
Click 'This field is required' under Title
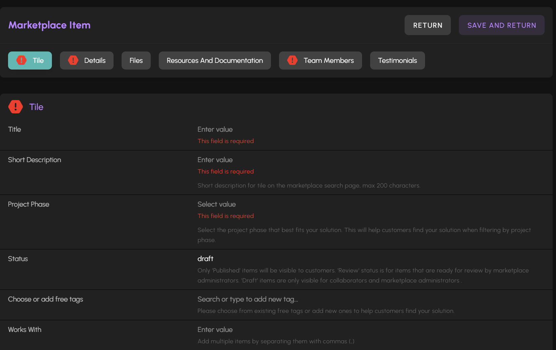tap(226, 141)
